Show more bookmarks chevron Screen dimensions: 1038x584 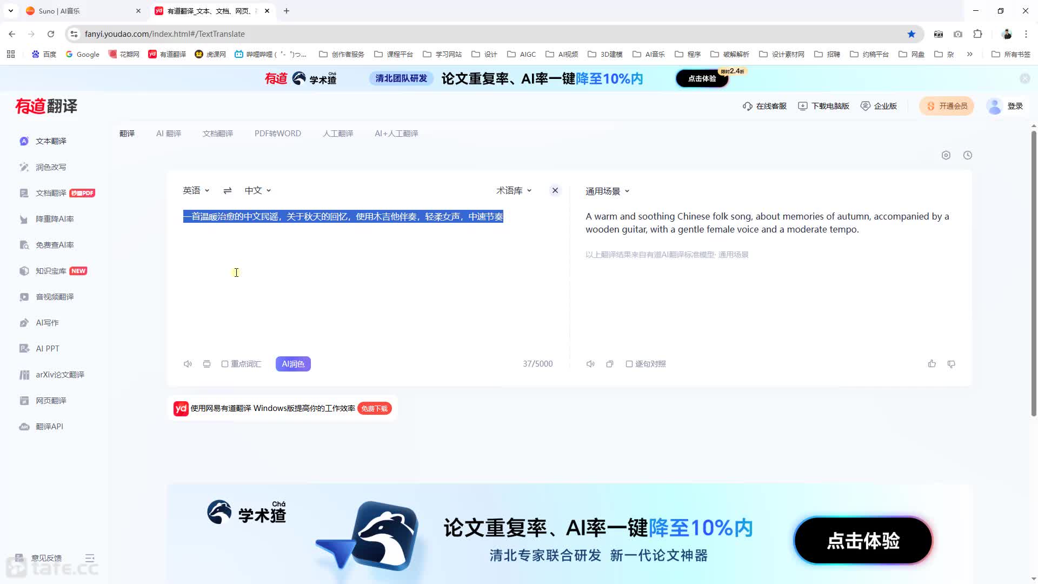970,54
